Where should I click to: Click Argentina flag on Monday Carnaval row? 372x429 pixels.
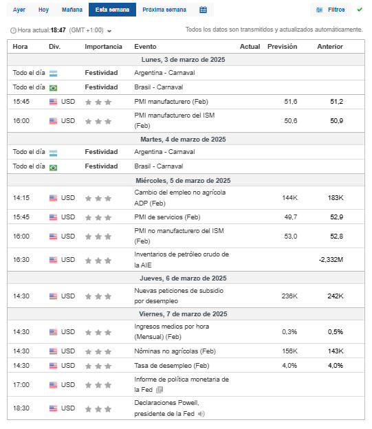(x=54, y=74)
